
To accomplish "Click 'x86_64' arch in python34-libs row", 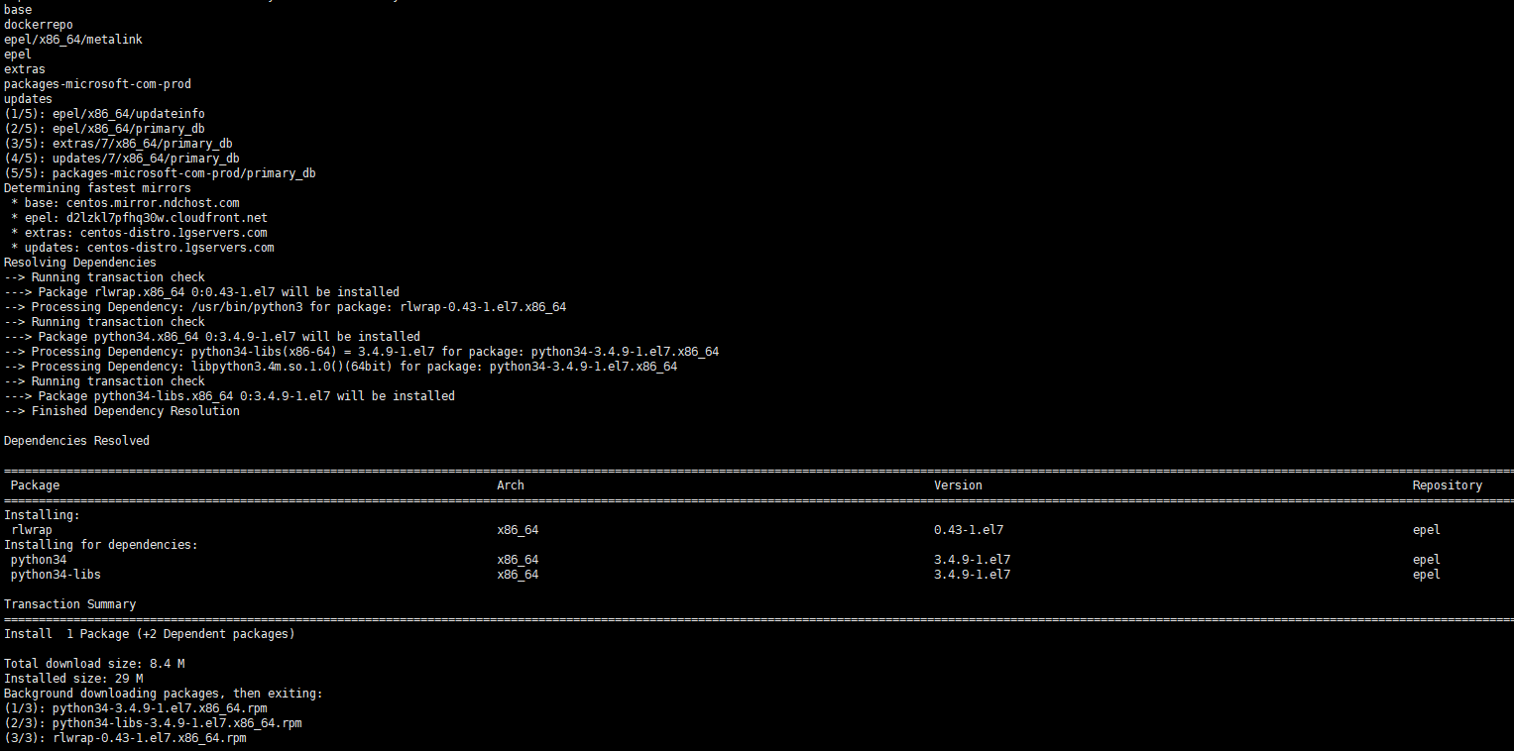I will point(518,575).
